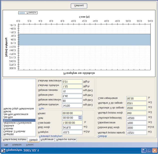158x154 pixels.
Task: Click the Płyn group label
Action: tap(41, 108)
